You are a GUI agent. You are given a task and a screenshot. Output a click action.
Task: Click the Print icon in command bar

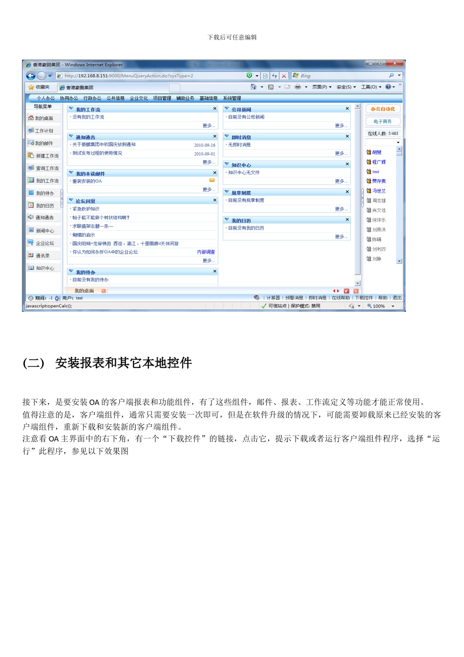click(297, 87)
